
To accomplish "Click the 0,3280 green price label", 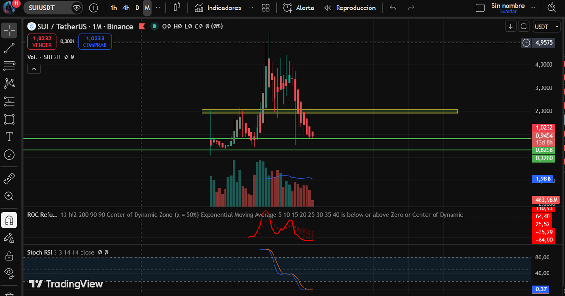I will pos(543,158).
